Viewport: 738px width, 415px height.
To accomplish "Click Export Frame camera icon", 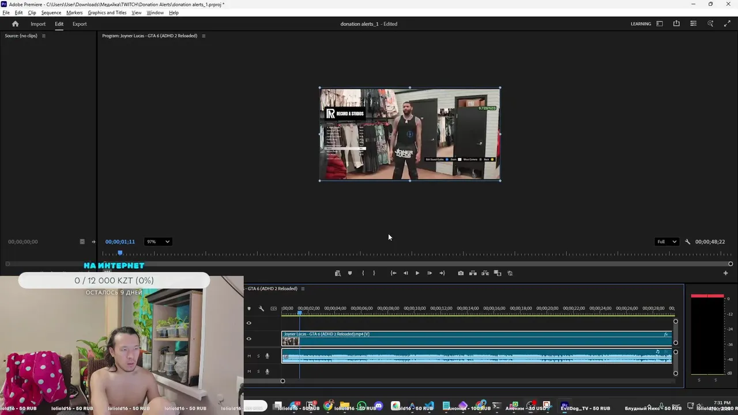I will tap(461, 273).
